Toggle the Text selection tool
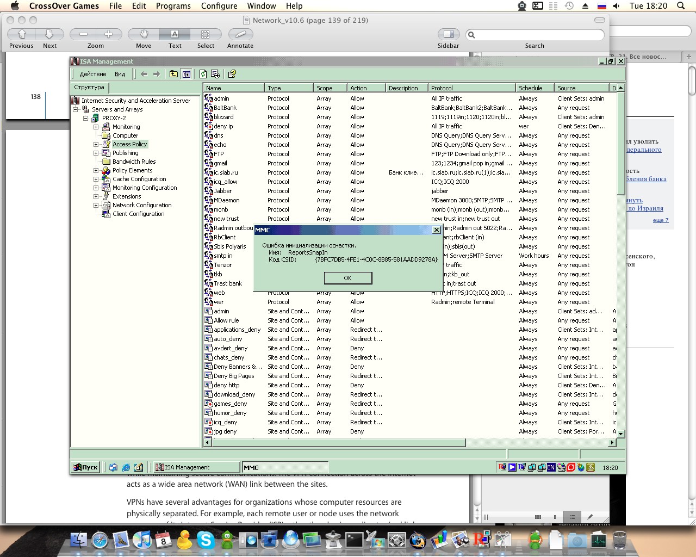The height and width of the screenshot is (557, 696). point(175,34)
